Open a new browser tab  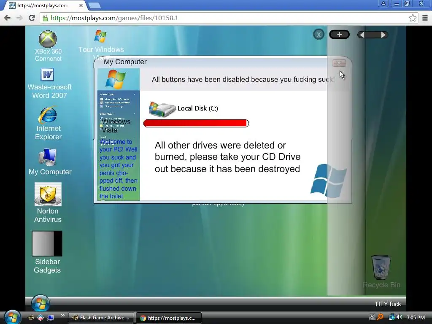pos(94,5)
